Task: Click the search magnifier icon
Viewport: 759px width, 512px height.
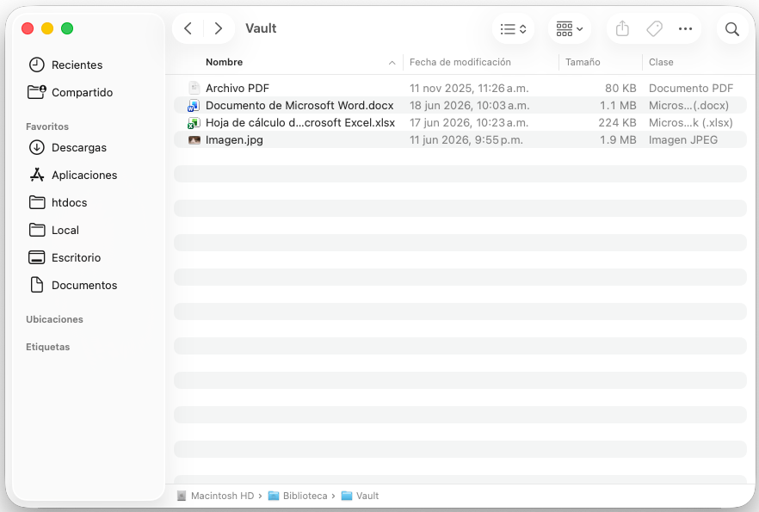Action: (x=731, y=29)
